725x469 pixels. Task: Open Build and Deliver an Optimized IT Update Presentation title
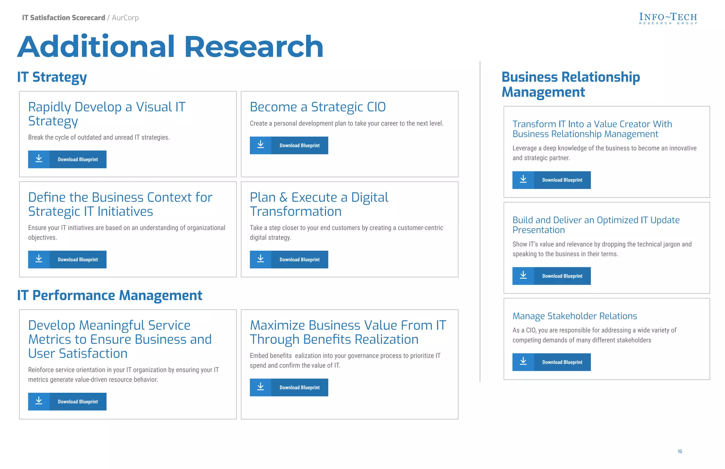tap(596, 225)
